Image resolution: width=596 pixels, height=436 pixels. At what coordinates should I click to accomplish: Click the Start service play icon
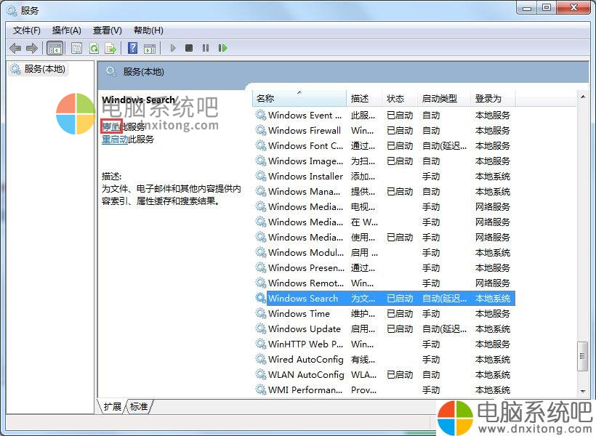point(172,48)
